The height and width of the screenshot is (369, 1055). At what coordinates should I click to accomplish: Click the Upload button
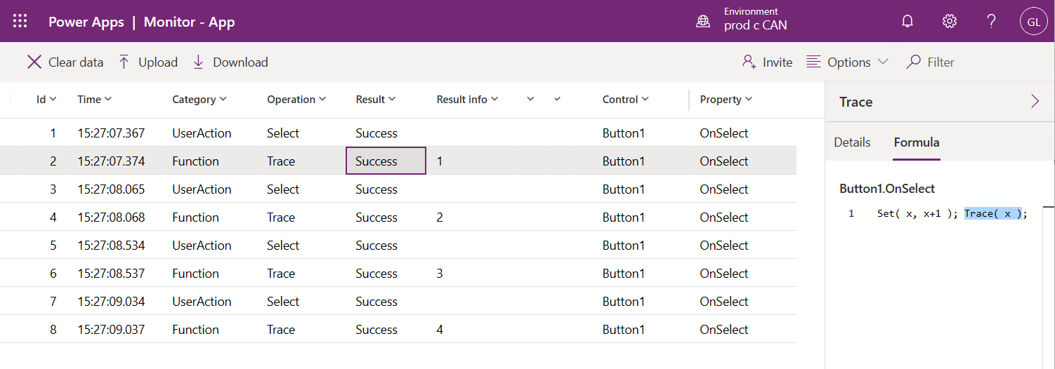[148, 62]
